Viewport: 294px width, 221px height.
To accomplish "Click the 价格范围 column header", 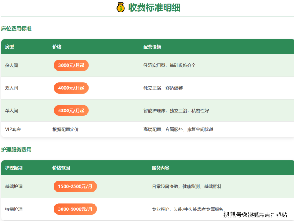I will [x=61, y=168].
